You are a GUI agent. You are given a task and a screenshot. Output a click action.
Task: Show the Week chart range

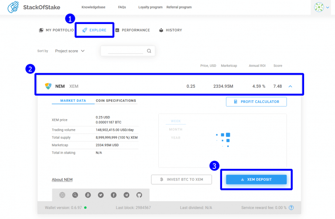(176, 121)
